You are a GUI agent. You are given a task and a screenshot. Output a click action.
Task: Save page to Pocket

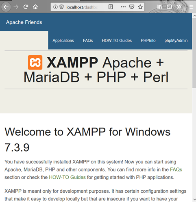(x=132, y=7)
